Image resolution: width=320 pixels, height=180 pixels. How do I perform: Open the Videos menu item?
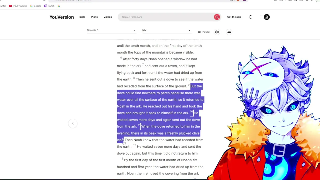[x=107, y=17]
